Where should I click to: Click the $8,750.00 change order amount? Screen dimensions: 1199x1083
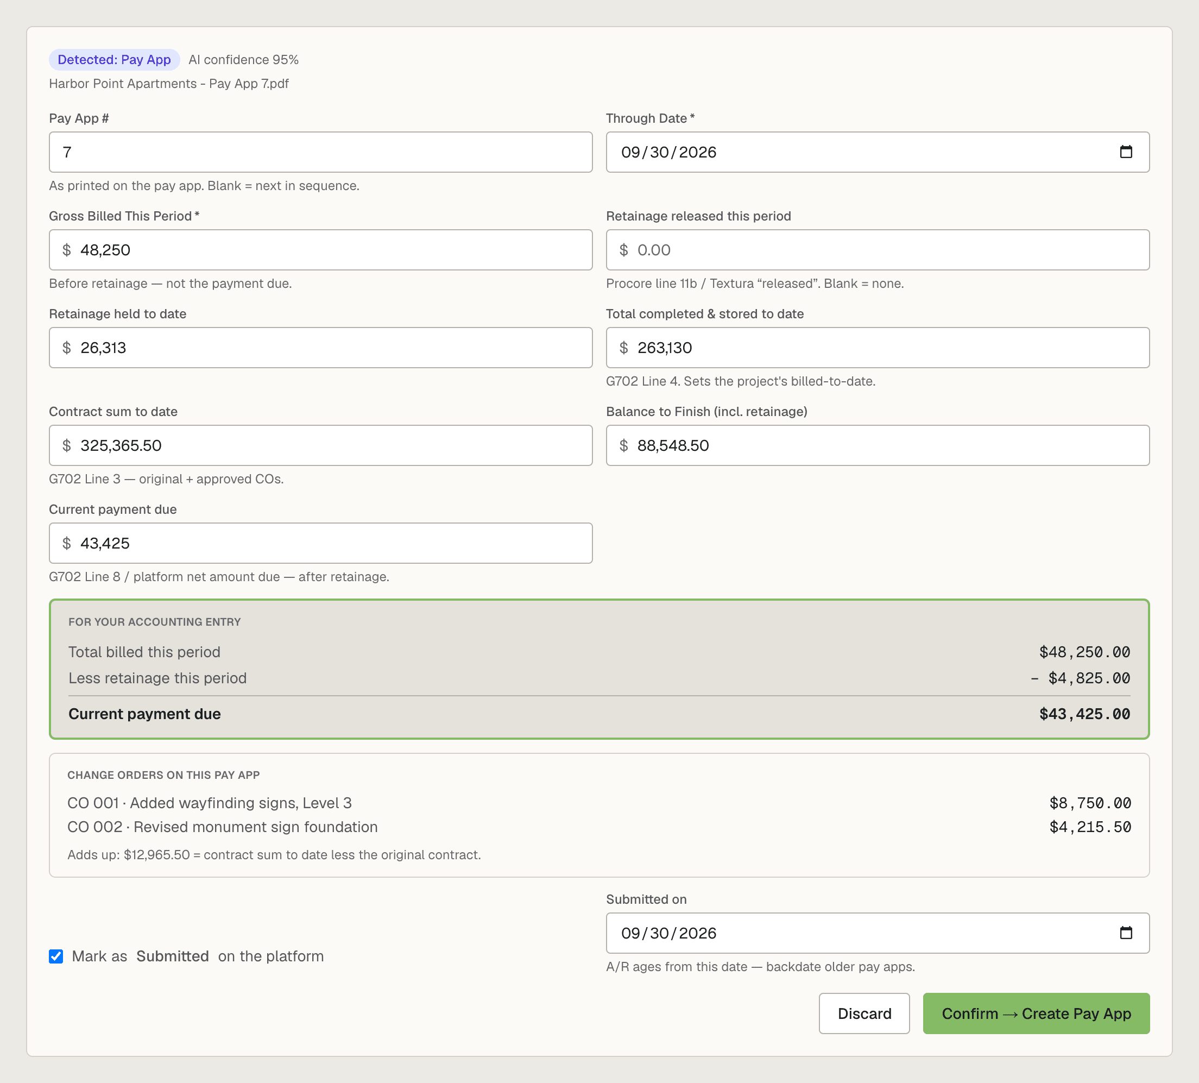point(1090,803)
